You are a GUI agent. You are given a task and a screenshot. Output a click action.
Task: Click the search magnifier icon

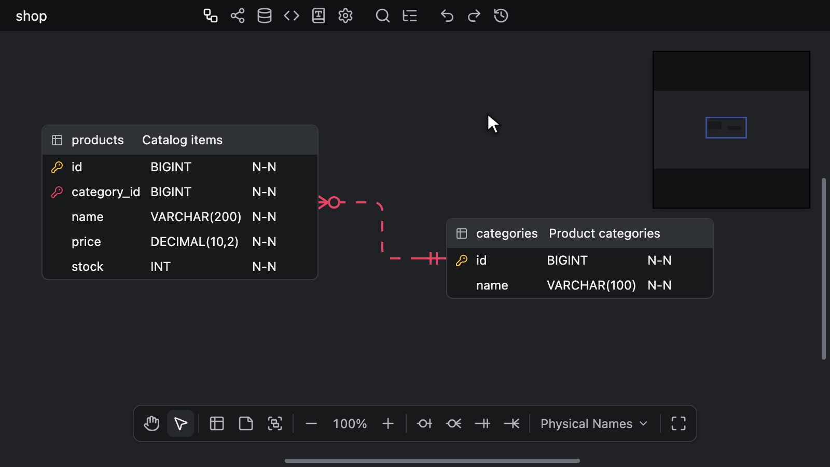[x=383, y=16]
